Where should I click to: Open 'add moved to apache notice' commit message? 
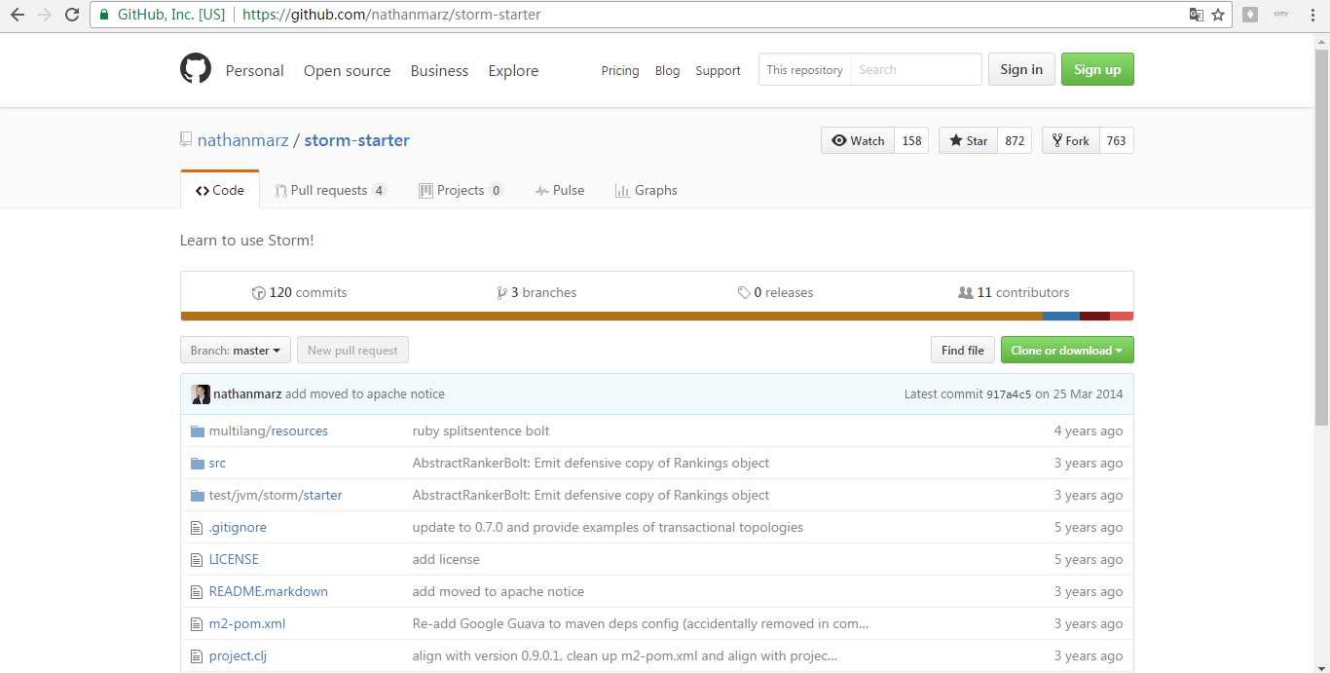click(x=365, y=394)
